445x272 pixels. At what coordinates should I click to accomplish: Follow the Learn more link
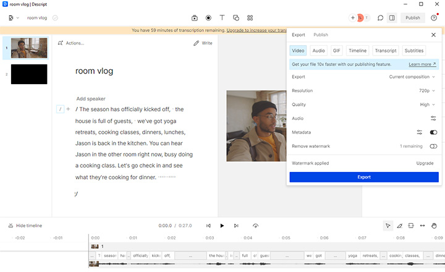(x=422, y=64)
